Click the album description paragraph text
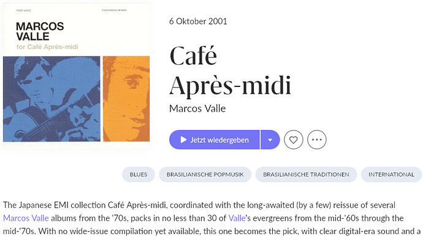This screenshot has width=423, height=250. pyautogui.click(x=211, y=218)
